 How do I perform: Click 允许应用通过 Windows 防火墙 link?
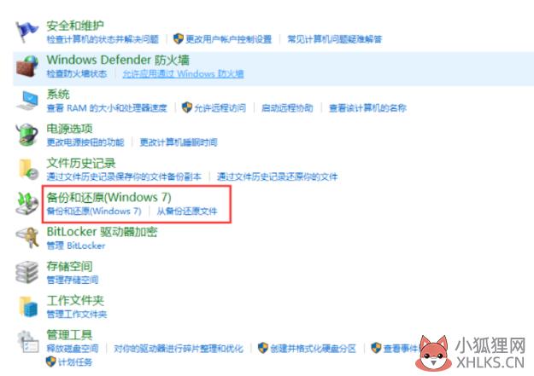click(x=183, y=74)
